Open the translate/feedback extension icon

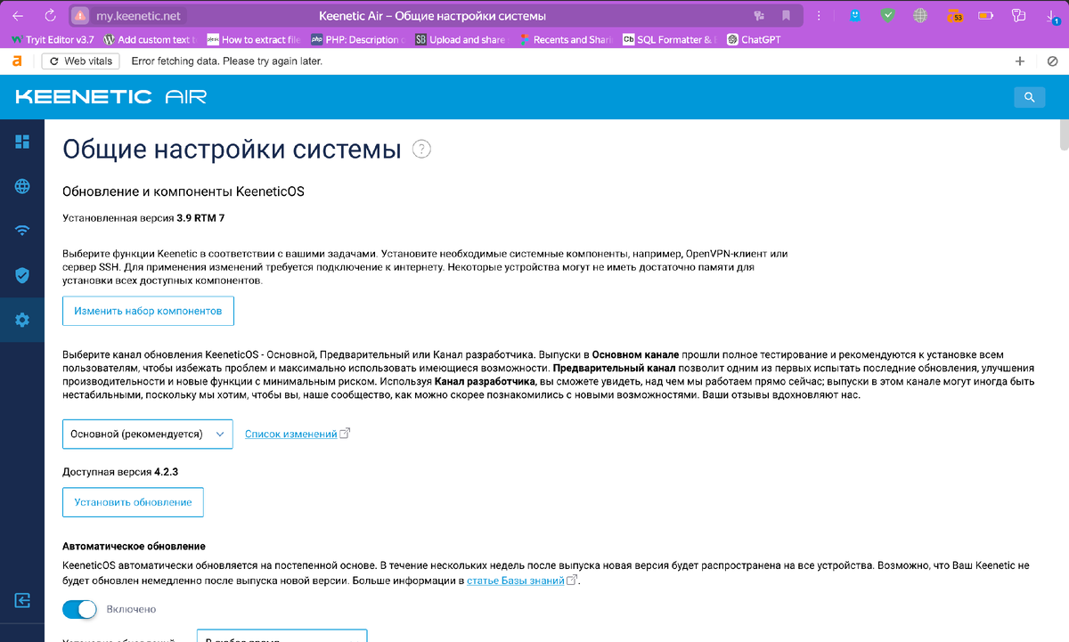1019,16
